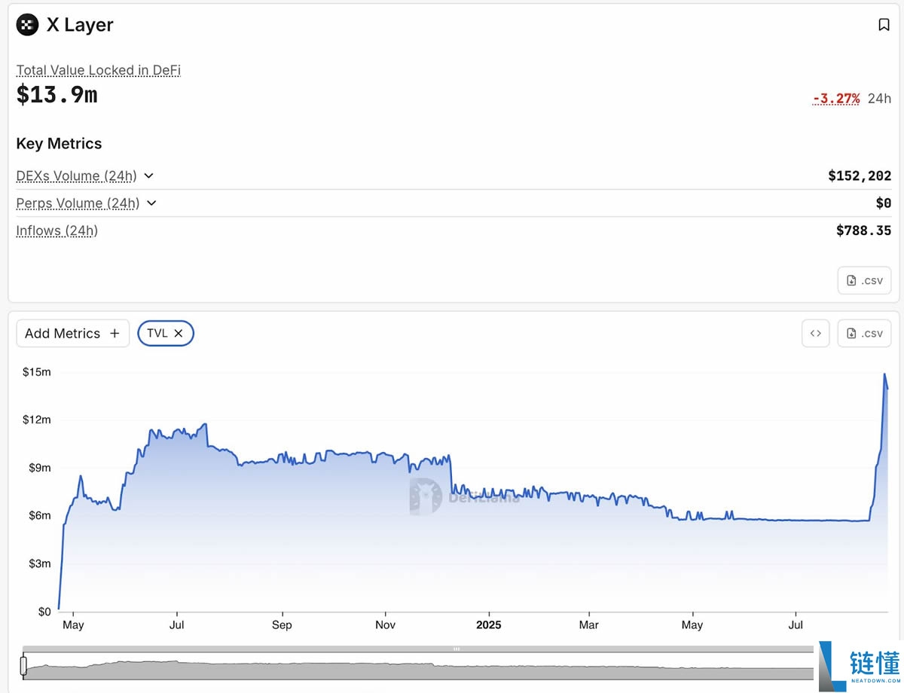Click the 2025 marker on the x-axis
This screenshot has height=693, width=904.
488,624
